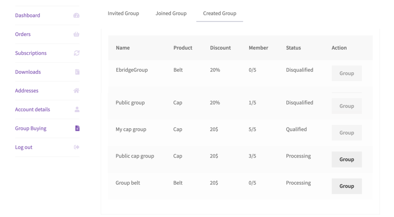Navigate to Account details link
The image size is (394, 217).
pyautogui.click(x=33, y=109)
